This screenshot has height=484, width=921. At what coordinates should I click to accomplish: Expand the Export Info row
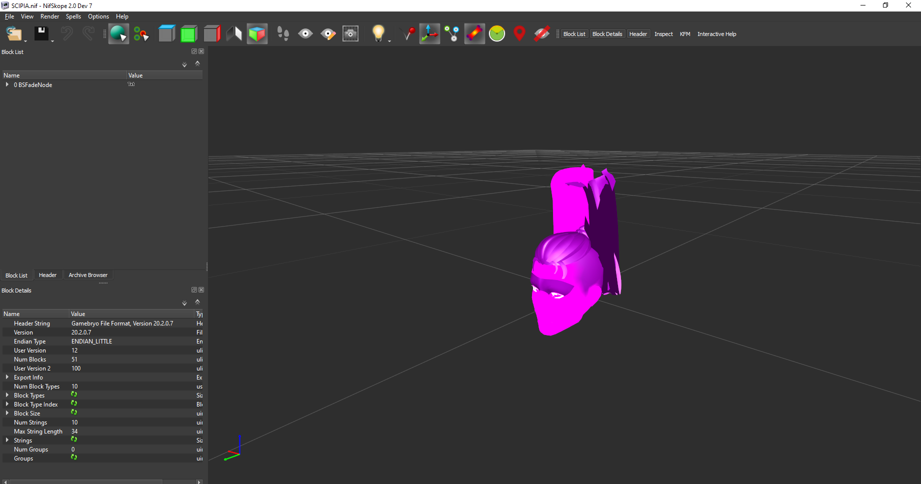click(x=7, y=377)
